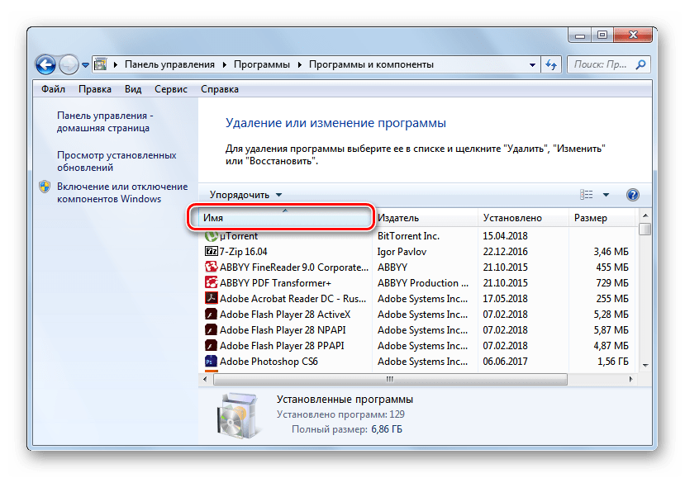Click install date 17.05.2018
Screen dimensions: 685x478
point(506,299)
